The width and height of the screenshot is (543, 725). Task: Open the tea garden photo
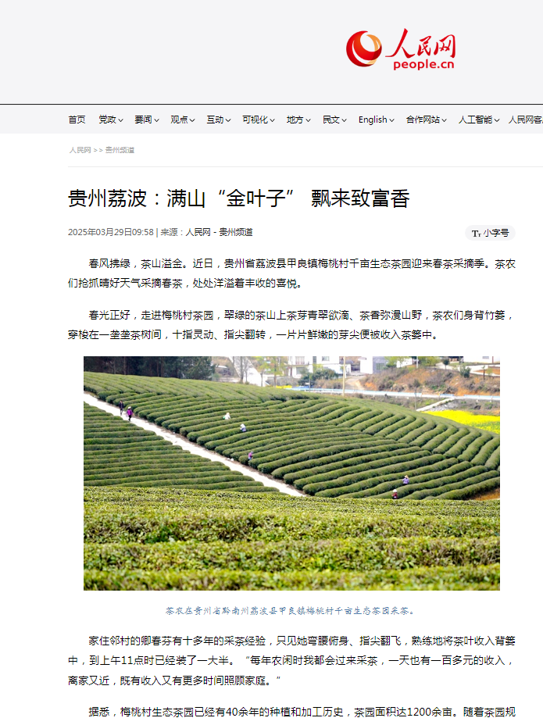click(291, 473)
